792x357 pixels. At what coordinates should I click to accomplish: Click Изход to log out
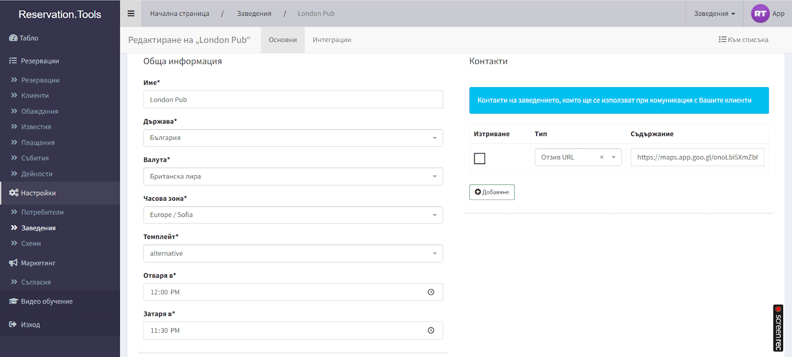(30, 325)
